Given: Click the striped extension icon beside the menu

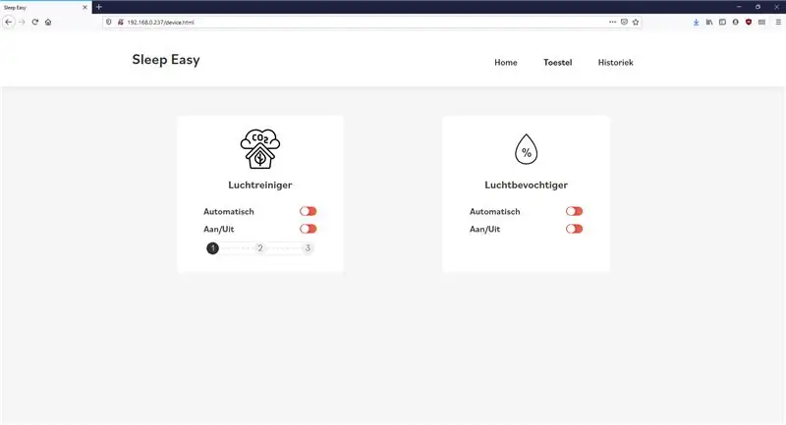Looking at the screenshot, I should pyautogui.click(x=762, y=22).
